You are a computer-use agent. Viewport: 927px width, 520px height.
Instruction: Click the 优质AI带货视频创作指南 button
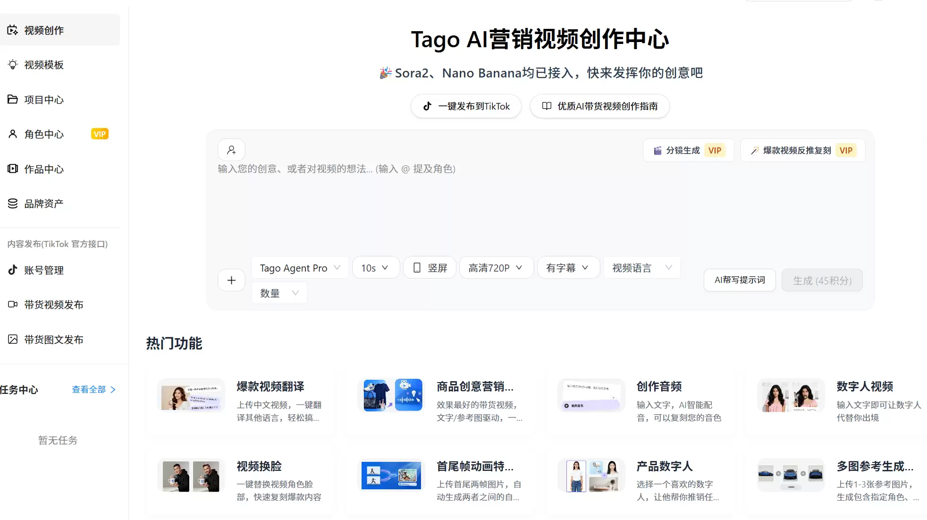coord(599,106)
